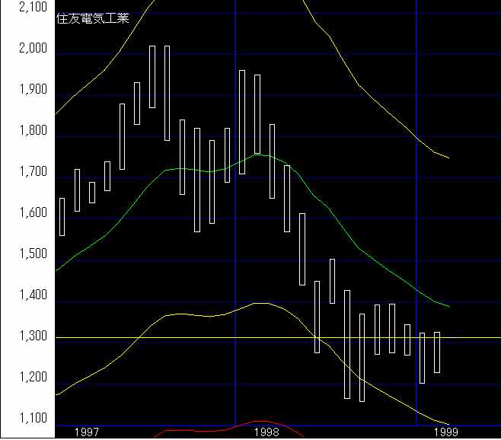Select the 1,500 price axis label

31,254
